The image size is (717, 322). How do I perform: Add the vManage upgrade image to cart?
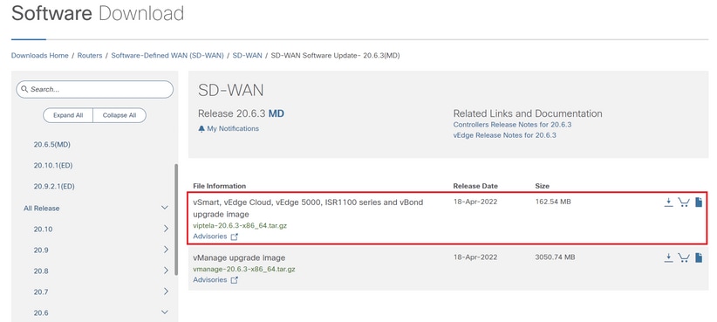683,258
